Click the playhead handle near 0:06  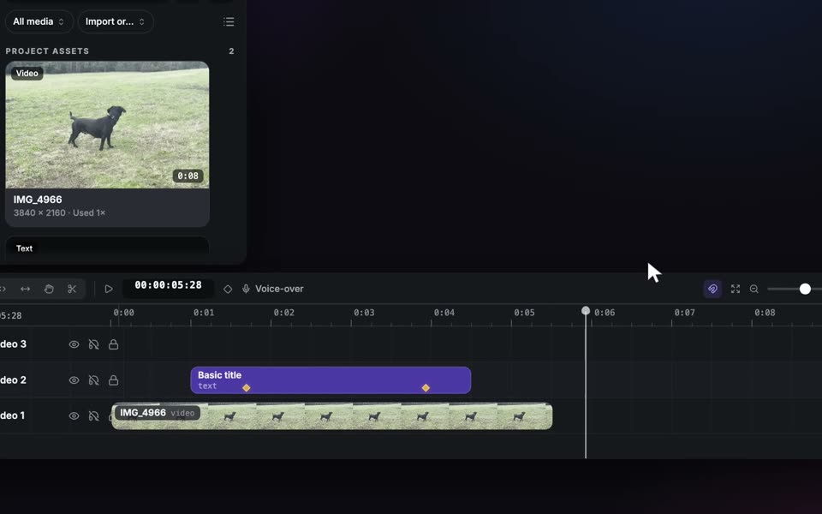click(586, 311)
